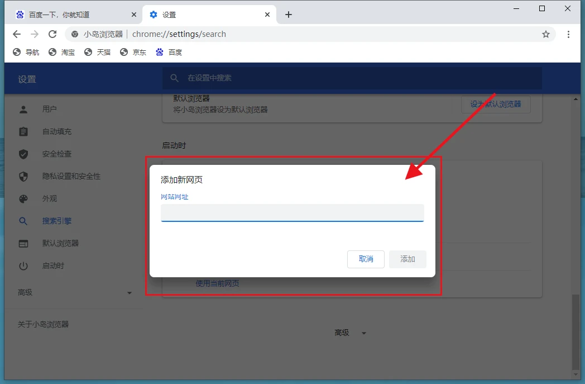Open 关于小鸟浏览器 page
Image resolution: width=585 pixels, height=384 pixels.
click(44, 324)
